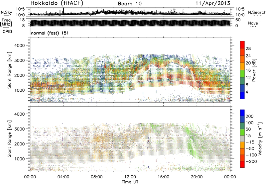Click the 'Beam 10' label
The width and height of the screenshot is (266, 184).
click(130, 4)
